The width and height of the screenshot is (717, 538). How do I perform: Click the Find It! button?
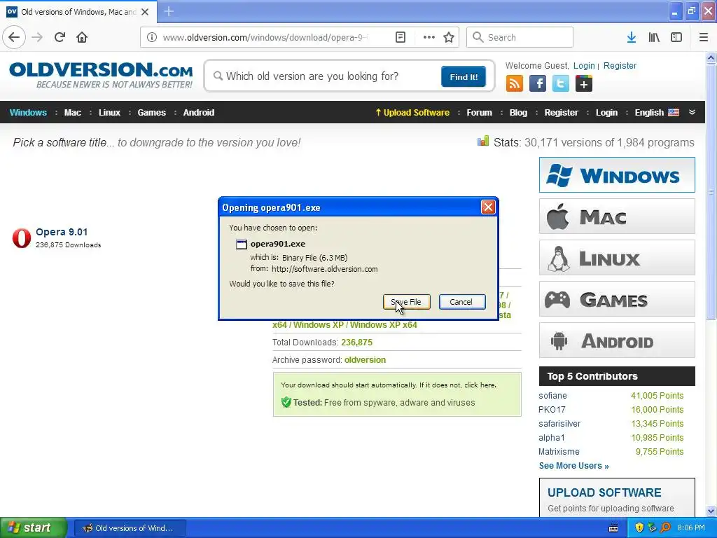464,76
